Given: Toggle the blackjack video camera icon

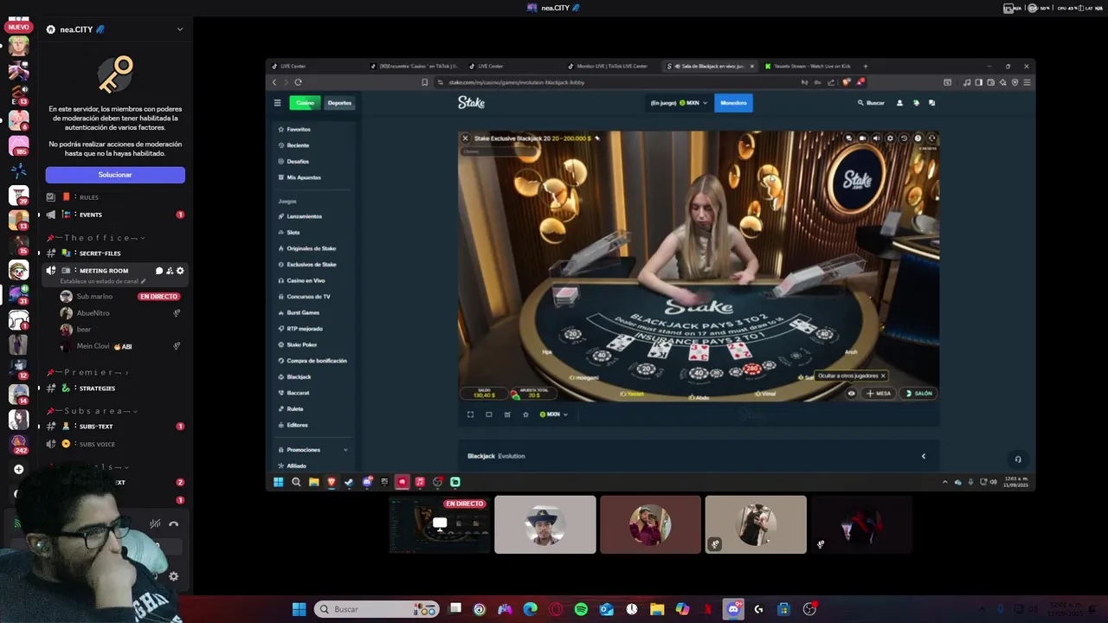Looking at the screenshot, I should tap(862, 138).
